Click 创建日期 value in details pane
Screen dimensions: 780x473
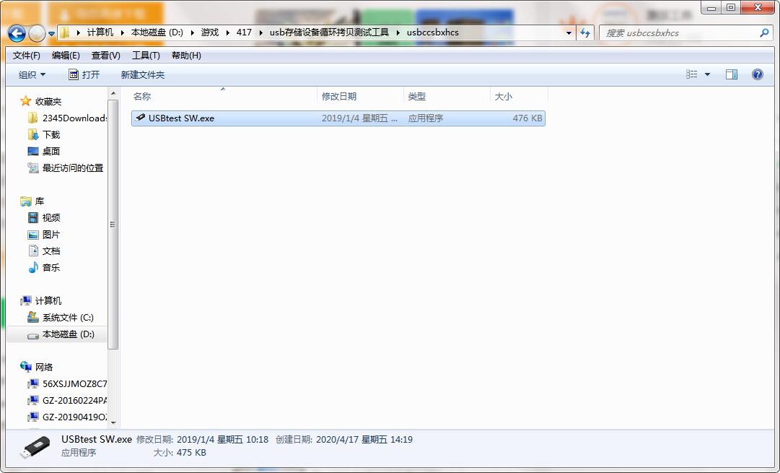[364, 440]
